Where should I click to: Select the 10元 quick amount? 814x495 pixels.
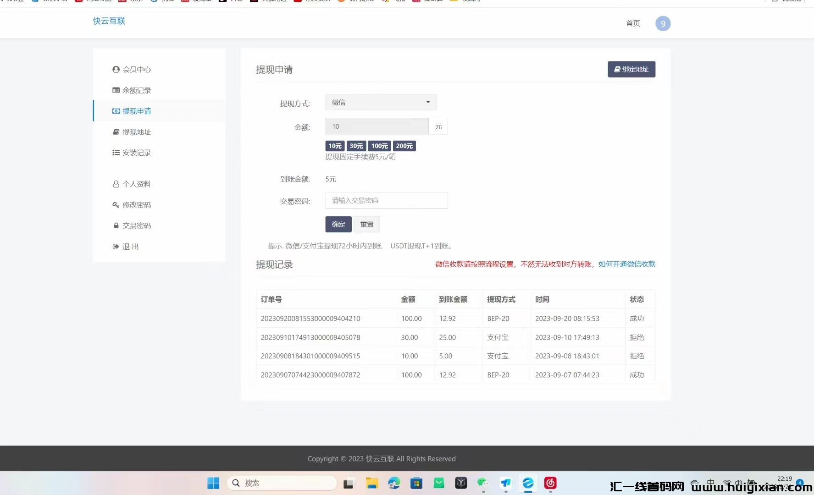(x=335, y=146)
